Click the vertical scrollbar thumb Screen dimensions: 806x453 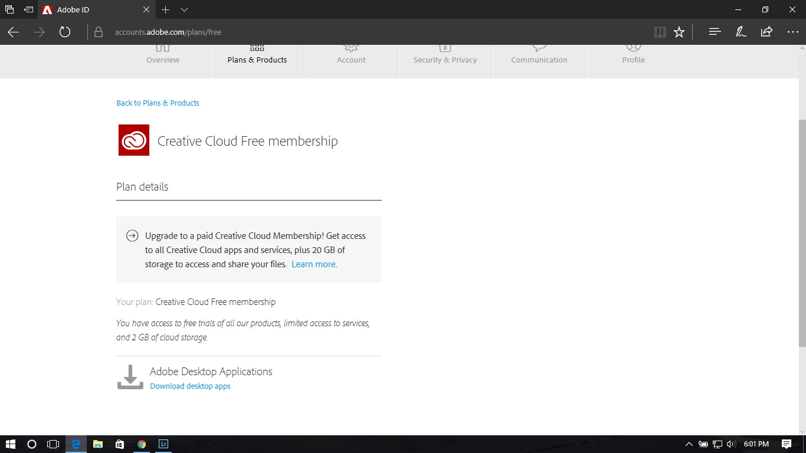(x=802, y=233)
